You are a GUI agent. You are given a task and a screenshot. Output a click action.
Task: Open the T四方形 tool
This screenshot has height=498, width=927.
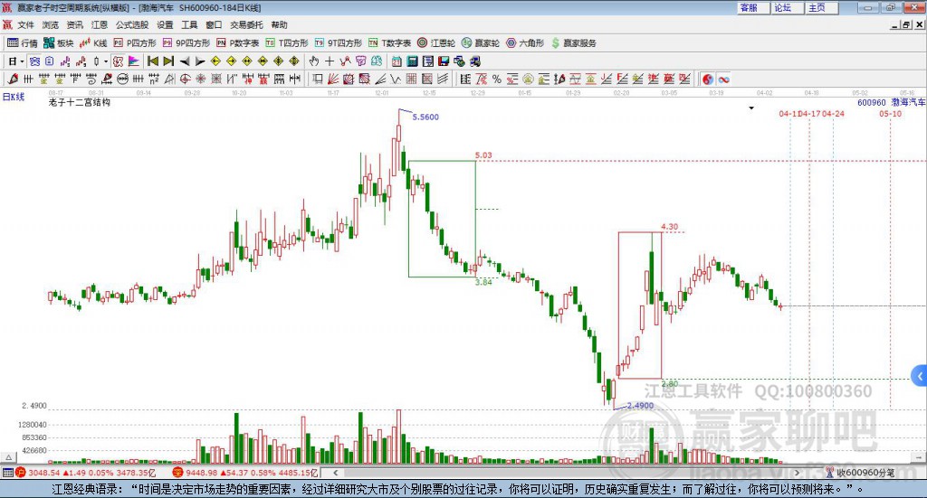coord(287,43)
